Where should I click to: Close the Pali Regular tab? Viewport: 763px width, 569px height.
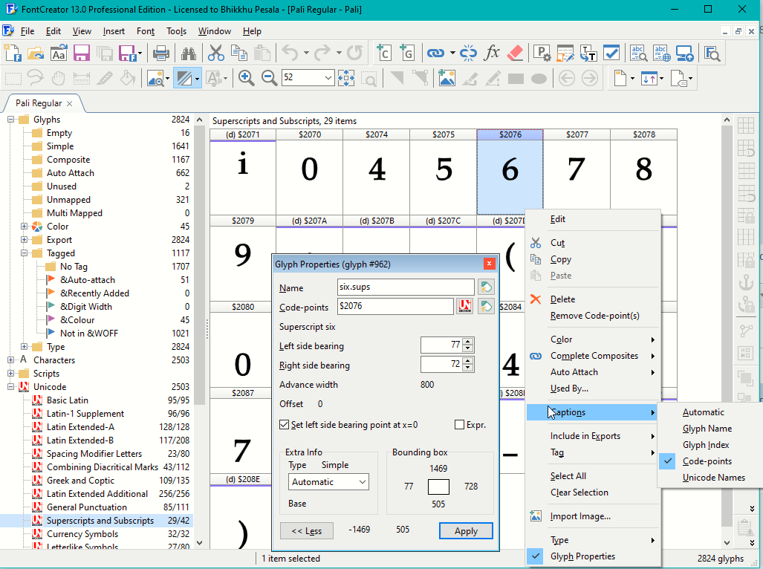[x=70, y=103]
